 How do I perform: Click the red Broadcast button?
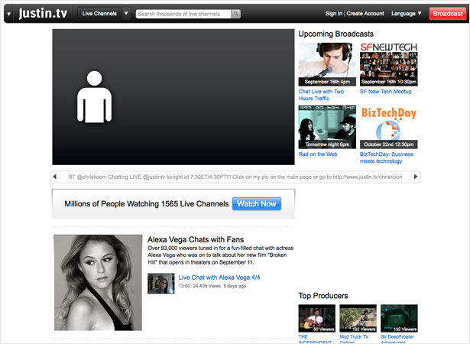click(x=448, y=14)
